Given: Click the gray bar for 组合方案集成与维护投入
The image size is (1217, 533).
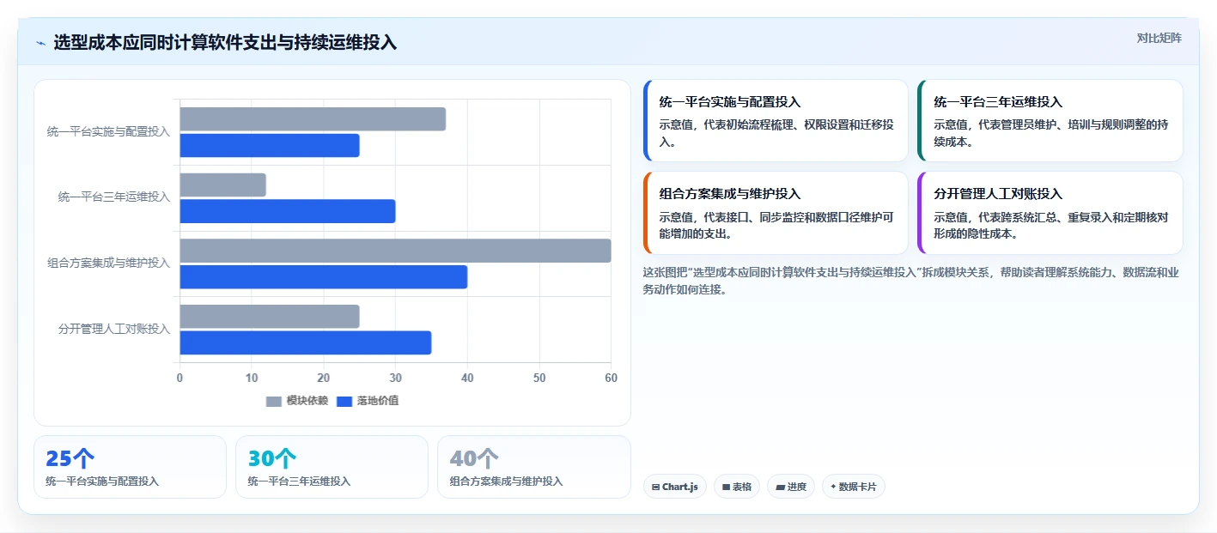Looking at the screenshot, I should [x=395, y=251].
